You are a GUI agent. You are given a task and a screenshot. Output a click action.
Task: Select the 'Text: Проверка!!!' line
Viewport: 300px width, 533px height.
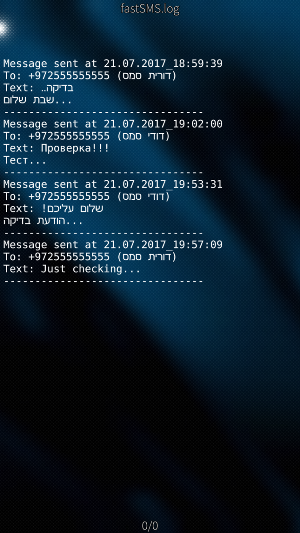tap(56, 148)
